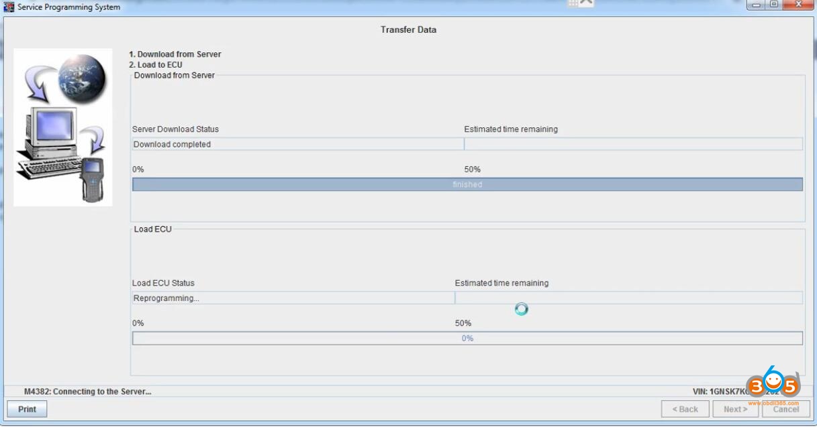
Task: Click the Transfer Data heading
Action: click(x=408, y=29)
